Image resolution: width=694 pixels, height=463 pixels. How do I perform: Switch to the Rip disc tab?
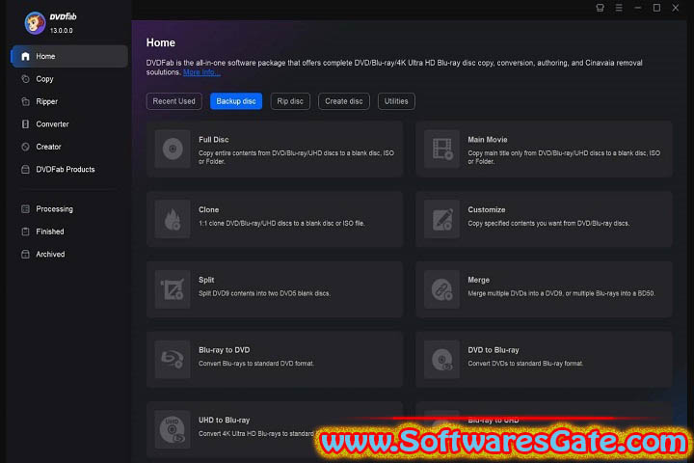click(290, 101)
